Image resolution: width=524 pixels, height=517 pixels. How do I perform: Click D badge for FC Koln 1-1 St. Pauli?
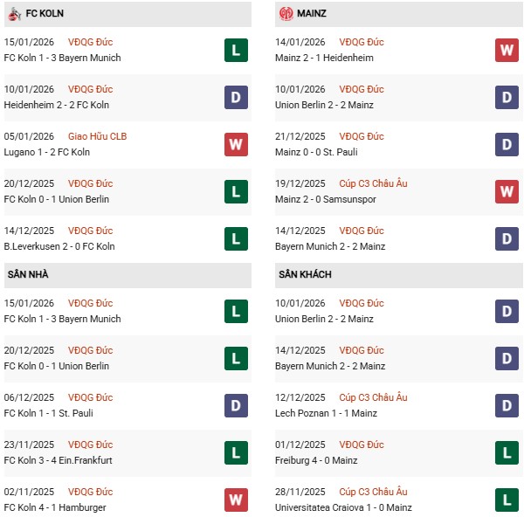pyautogui.click(x=236, y=405)
